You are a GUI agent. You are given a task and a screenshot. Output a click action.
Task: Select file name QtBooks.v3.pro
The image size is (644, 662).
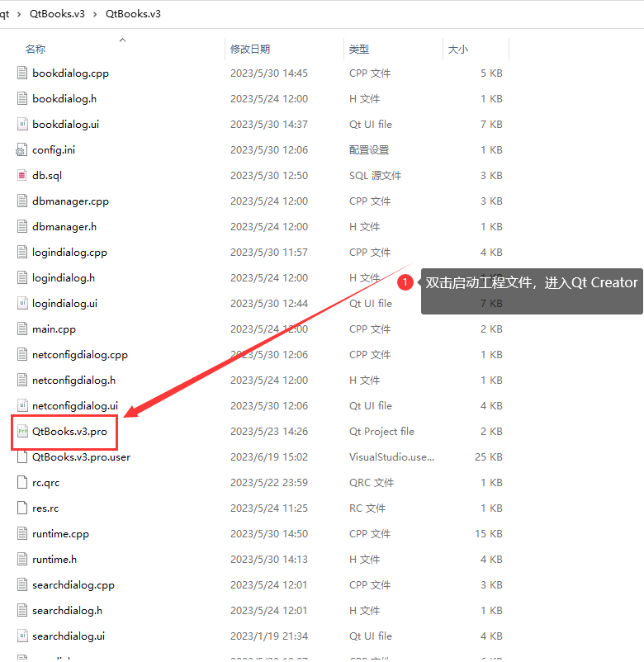pos(69,431)
